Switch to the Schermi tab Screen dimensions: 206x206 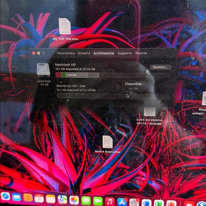pyautogui.click(x=84, y=53)
